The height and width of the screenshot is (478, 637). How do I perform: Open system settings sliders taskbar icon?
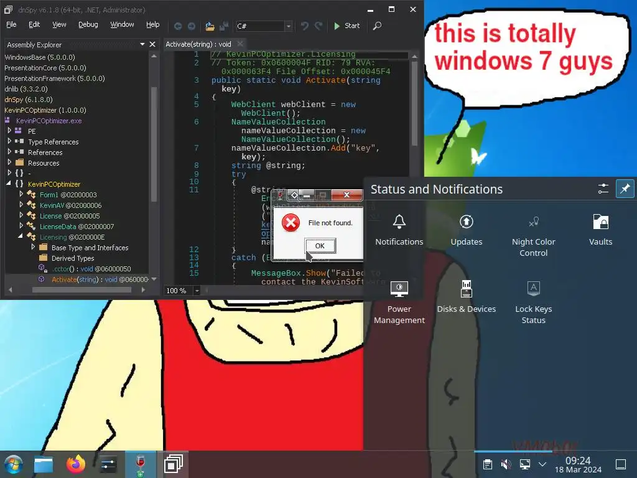pos(108,464)
